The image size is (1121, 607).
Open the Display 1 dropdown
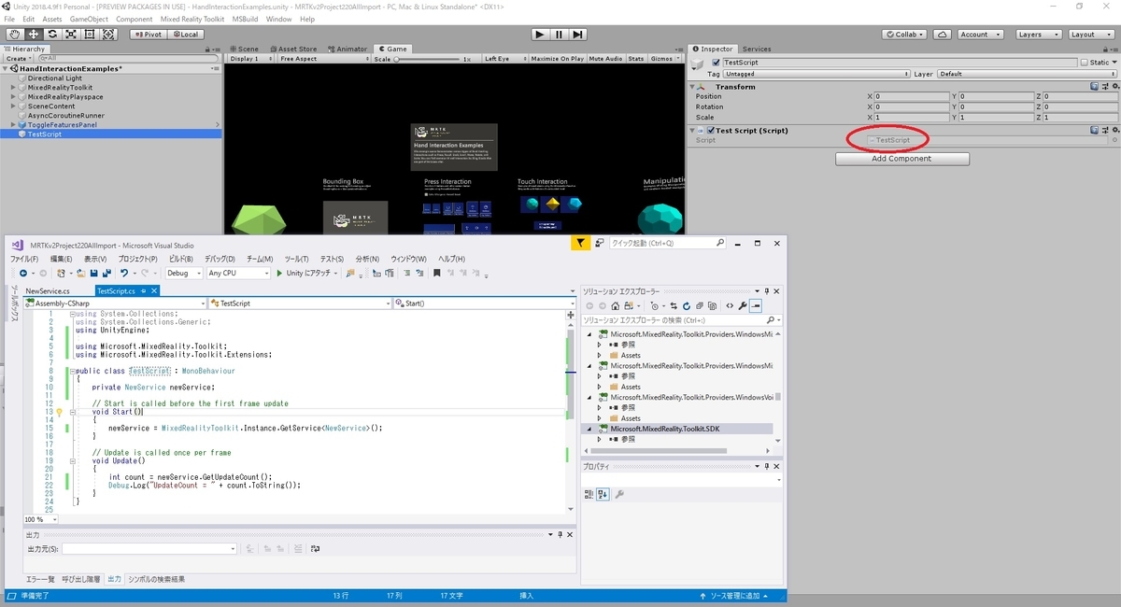251,59
